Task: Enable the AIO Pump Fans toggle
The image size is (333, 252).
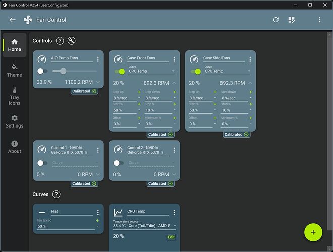Action: (x=42, y=71)
